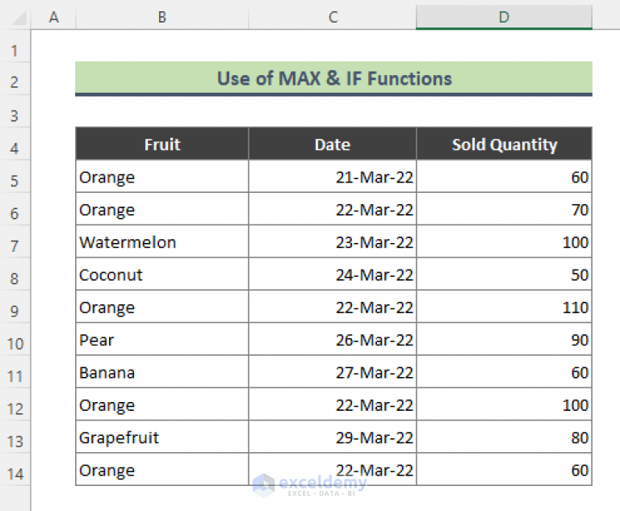The height and width of the screenshot is (511, 620).
Task: Select the Grapefruit cell
Action: (162, 437)
